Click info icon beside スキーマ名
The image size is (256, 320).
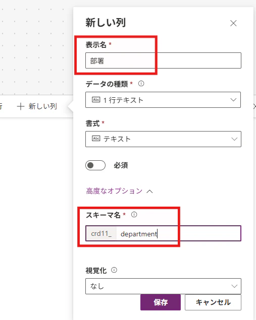[x=134, y=215]
